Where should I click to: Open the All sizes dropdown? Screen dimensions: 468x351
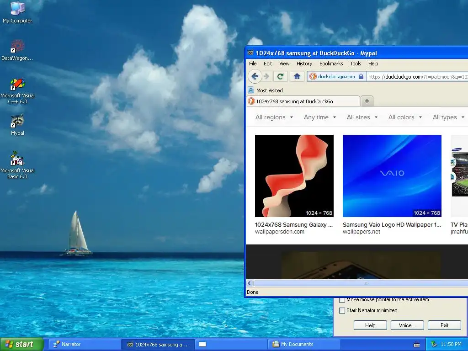point(362,117)
